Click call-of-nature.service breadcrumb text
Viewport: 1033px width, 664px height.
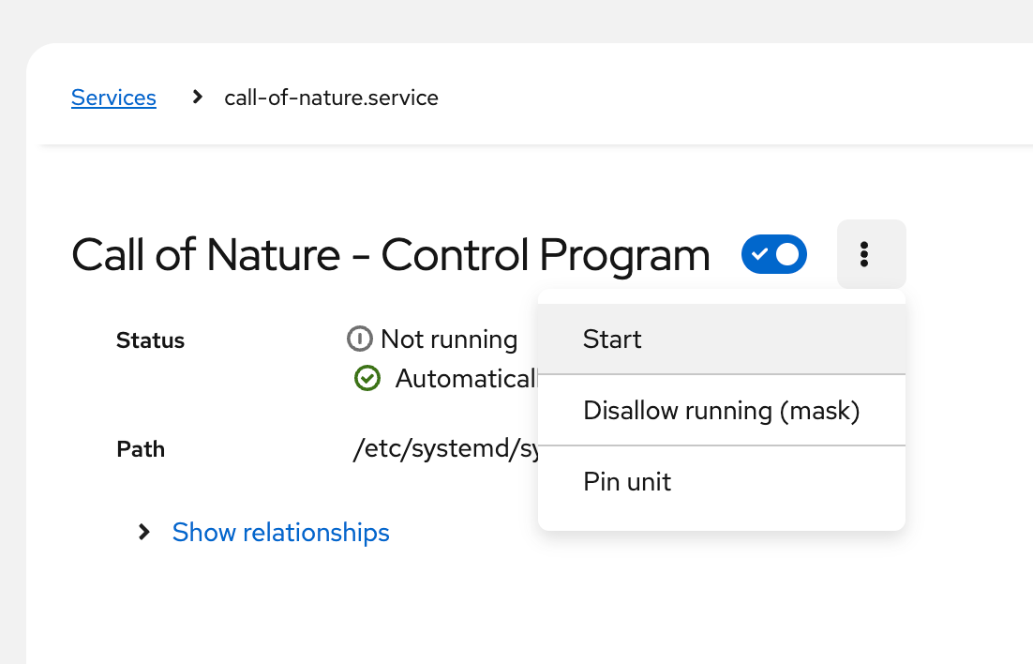[x=331, y=98]
